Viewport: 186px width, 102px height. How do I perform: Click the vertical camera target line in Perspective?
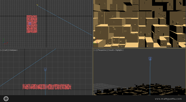tap(150, 78)
